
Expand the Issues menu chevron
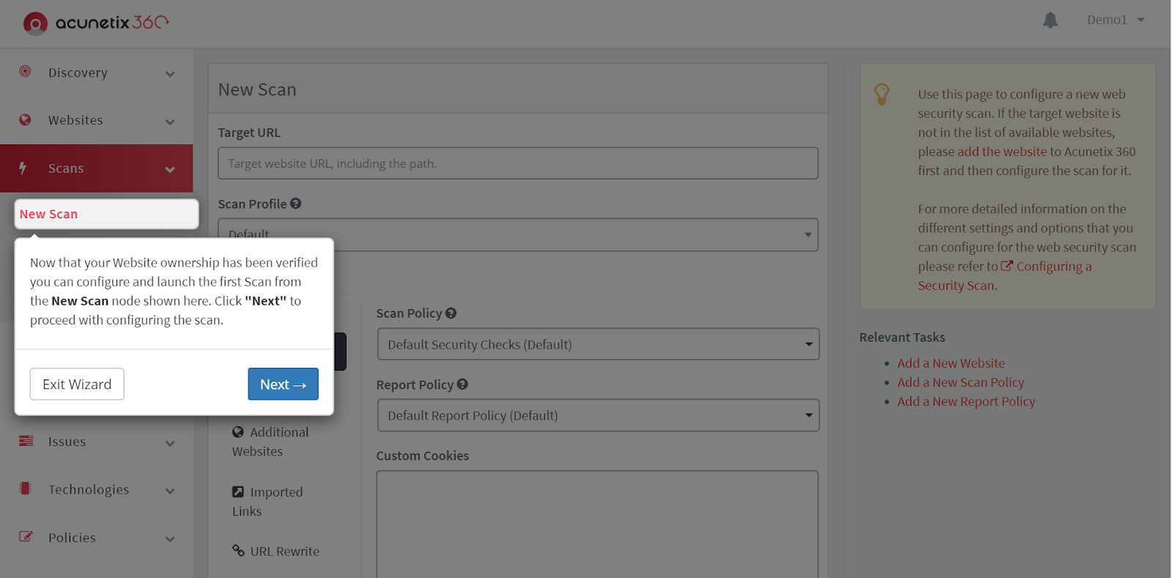[x=170, y=443]
